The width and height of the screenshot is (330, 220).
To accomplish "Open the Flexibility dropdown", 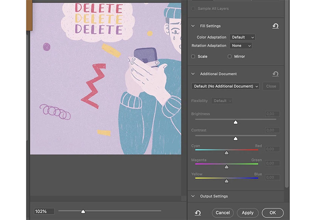I will (x=222, y=101).
